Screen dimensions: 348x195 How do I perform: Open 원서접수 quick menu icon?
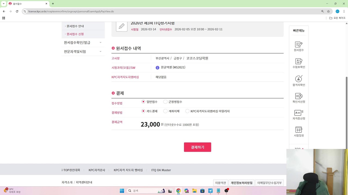click(299, 46)
